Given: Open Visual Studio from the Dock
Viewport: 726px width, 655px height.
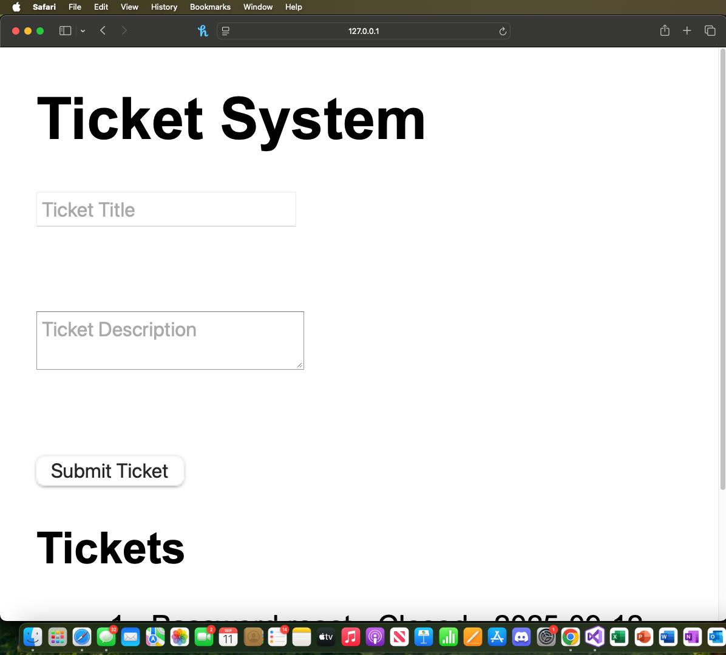Looking at the screenshot, I should (x=595, y=637).
